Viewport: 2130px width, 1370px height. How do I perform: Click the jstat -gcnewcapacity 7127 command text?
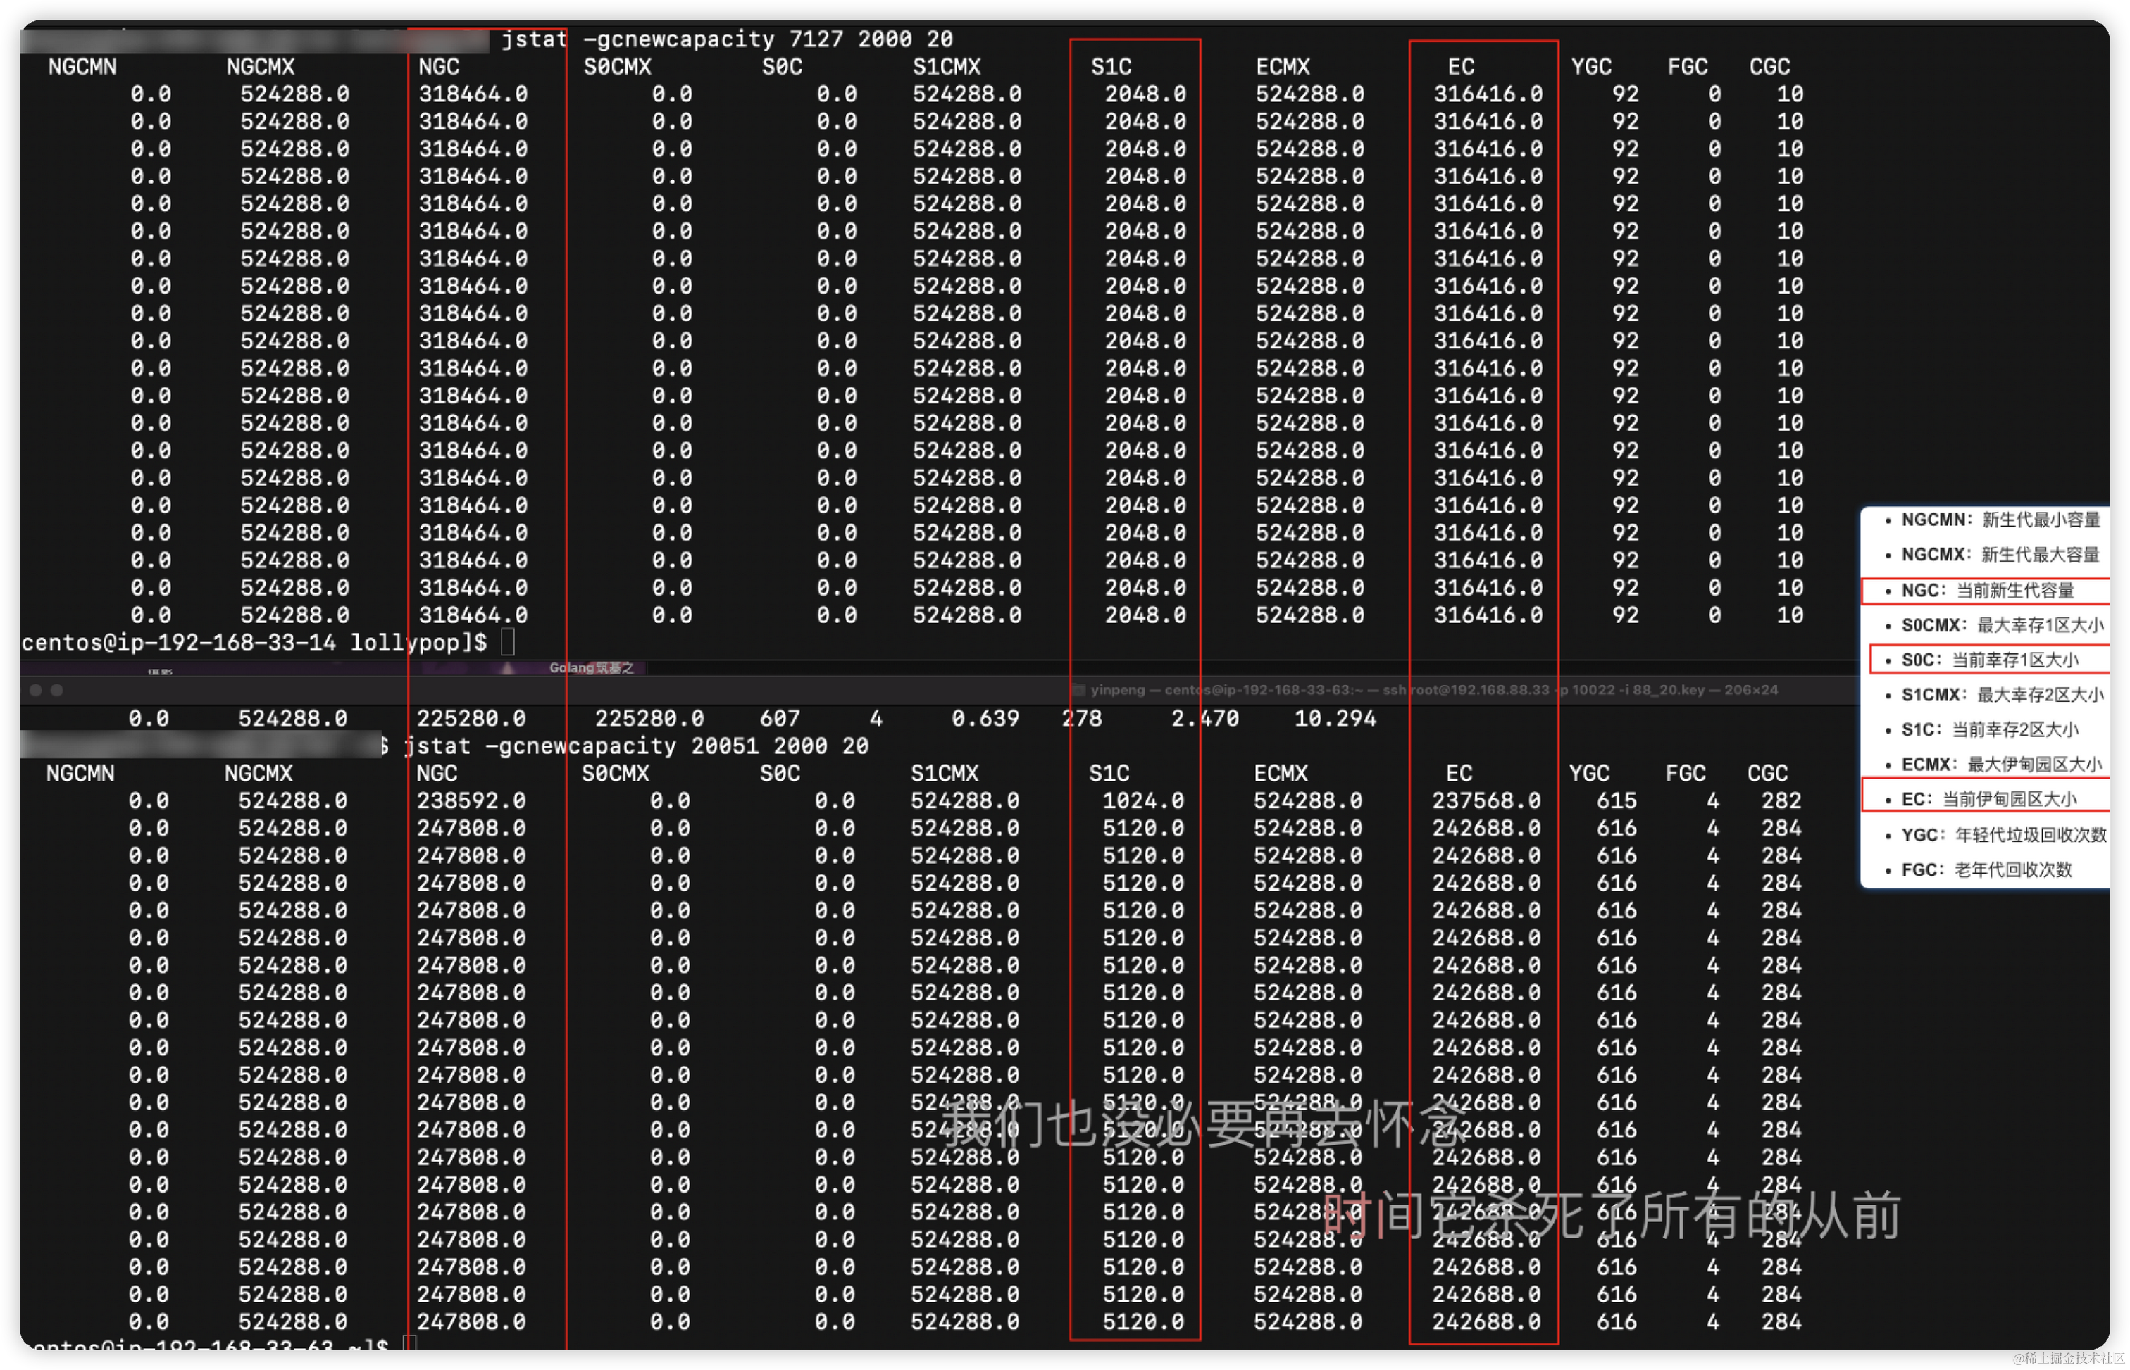pyautogui.click(x=726, y=39)
